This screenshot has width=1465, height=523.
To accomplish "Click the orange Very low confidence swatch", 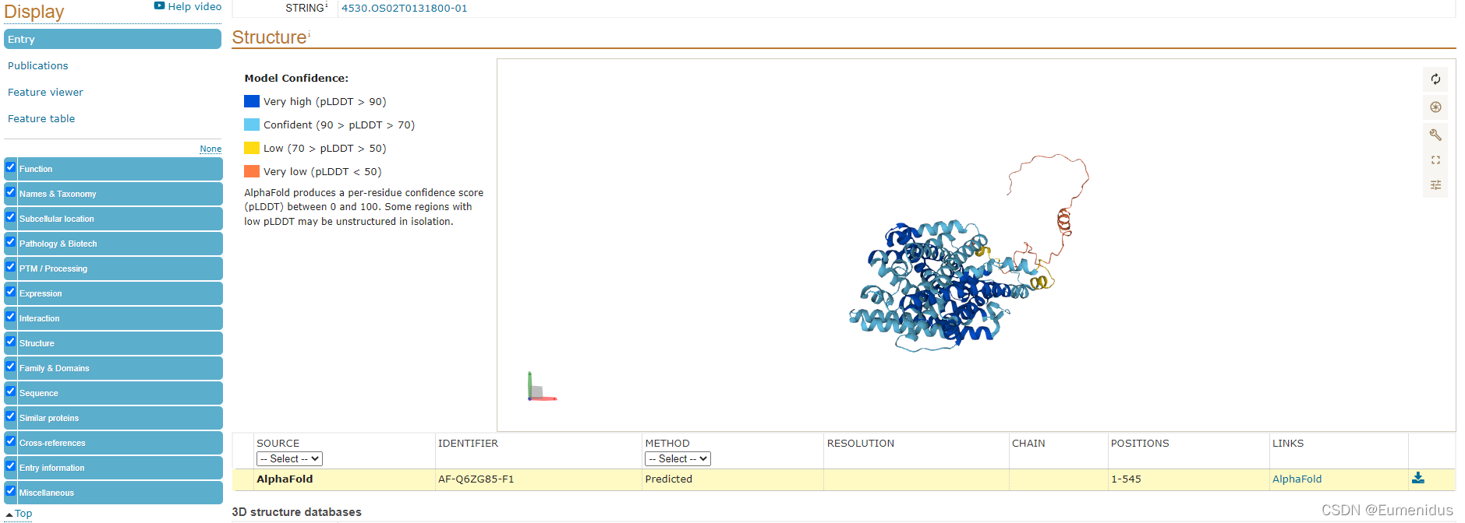I will pyautogui.click(x=252, y=171).
